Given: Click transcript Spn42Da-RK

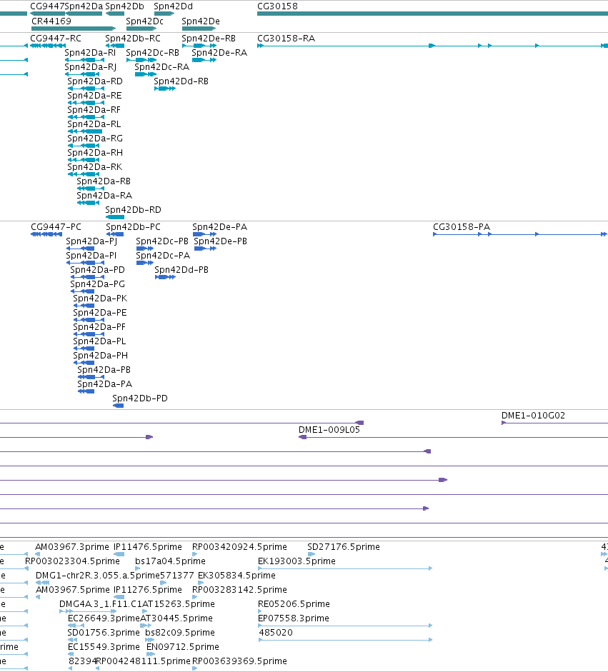Looking at the screenshot, I should [x=95, y=166].
